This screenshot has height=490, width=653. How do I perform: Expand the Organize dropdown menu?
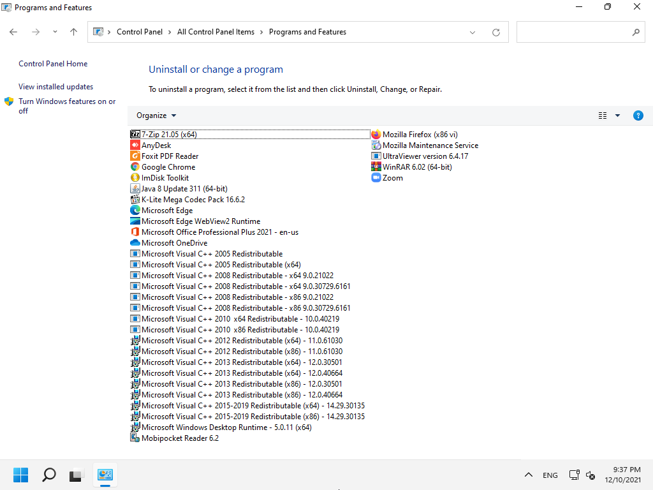click(x=156, y=115)
